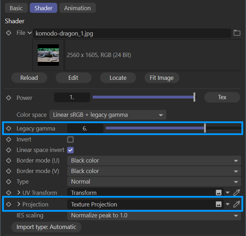Click the Reload button
Viewport: 246px width, 236px height.
[29, 78]
